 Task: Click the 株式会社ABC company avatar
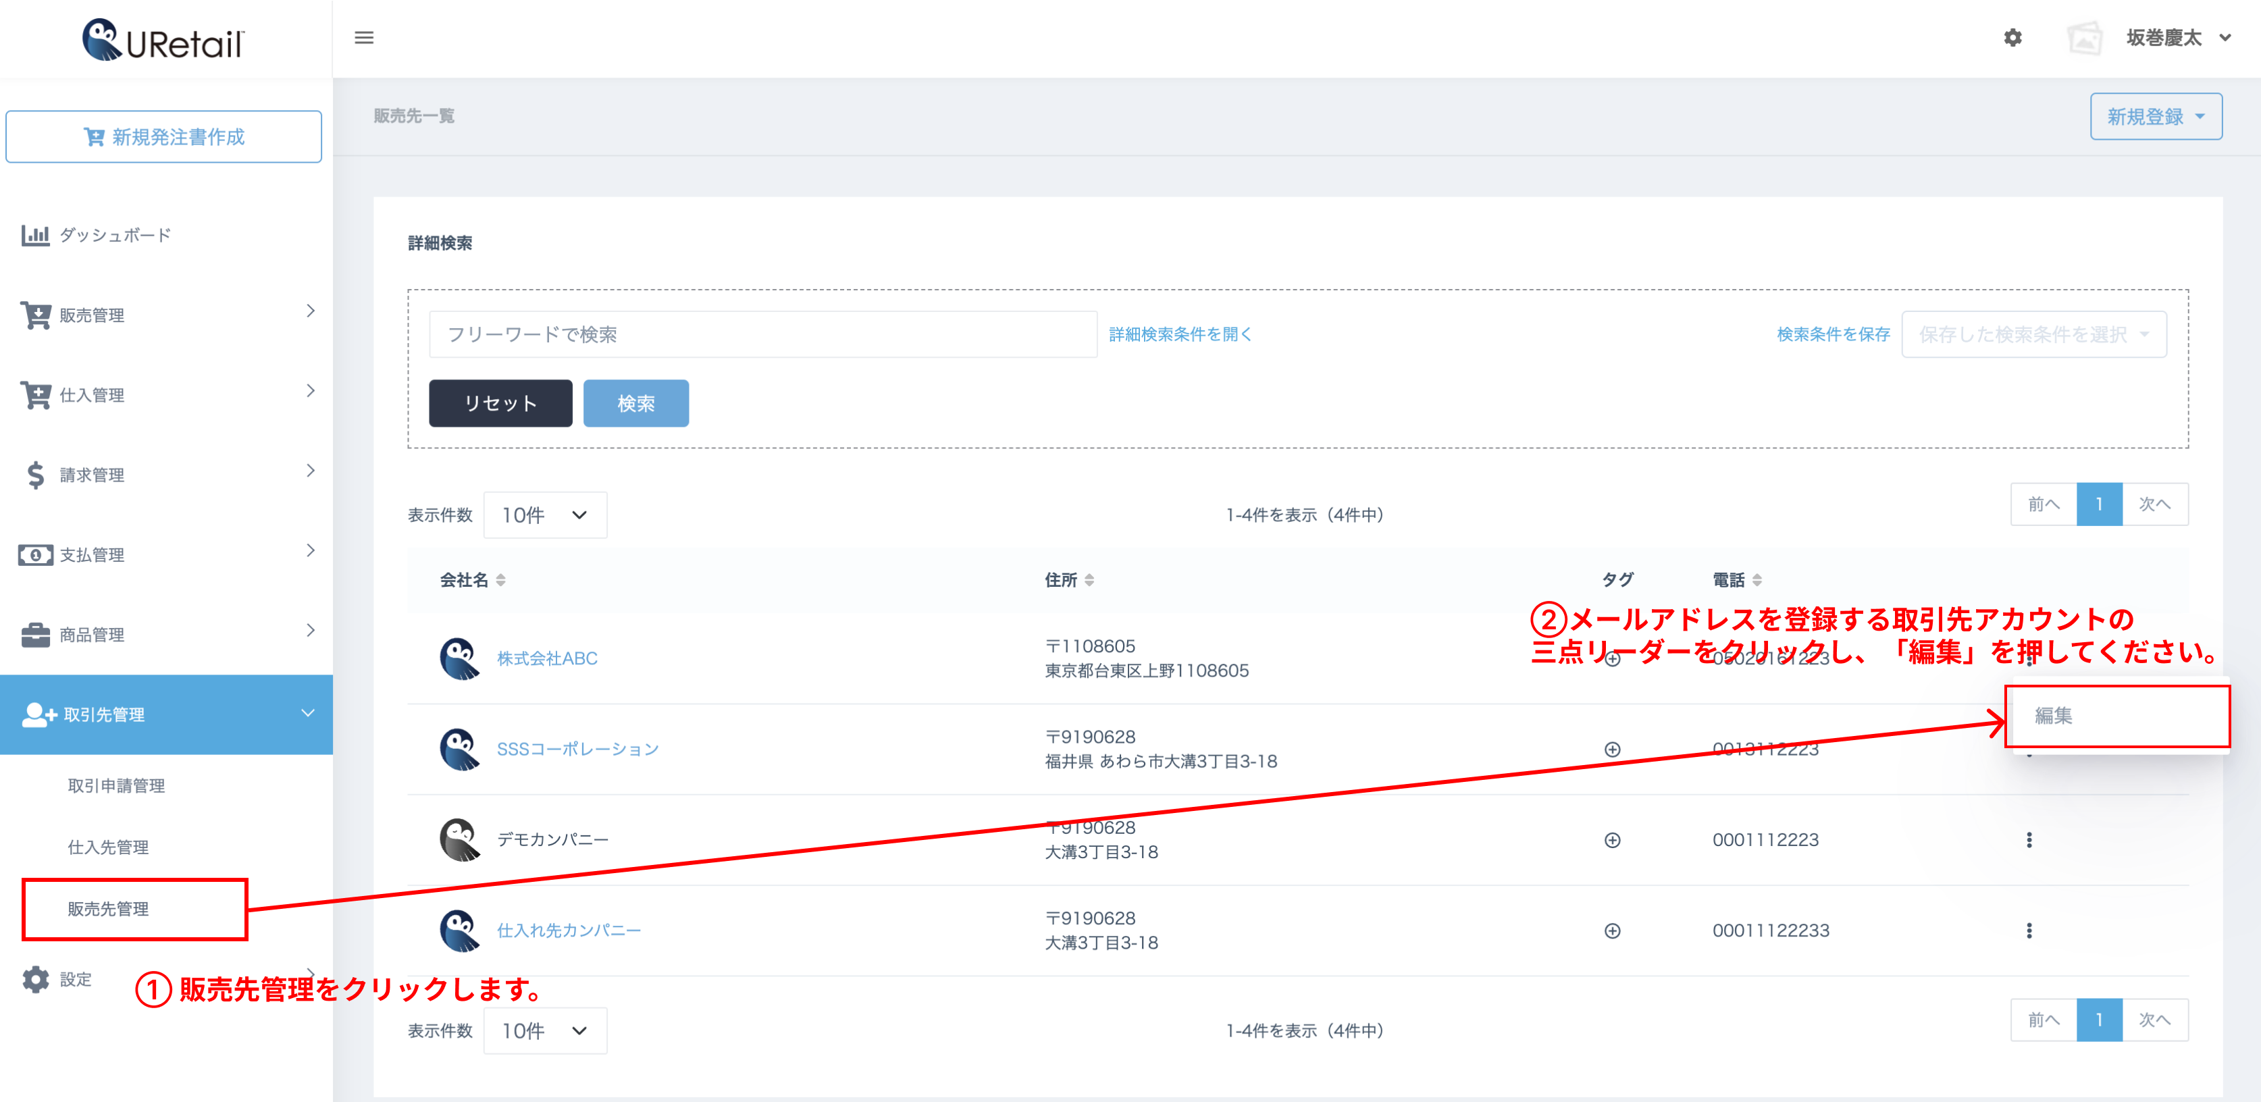459,658
